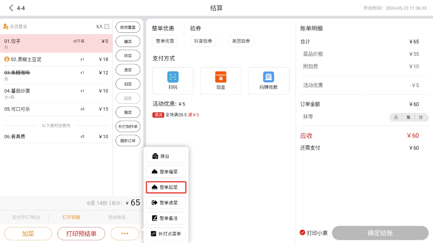433x243 pixels.
Task: Select 角 rounding option
Action: coord(408,118)
